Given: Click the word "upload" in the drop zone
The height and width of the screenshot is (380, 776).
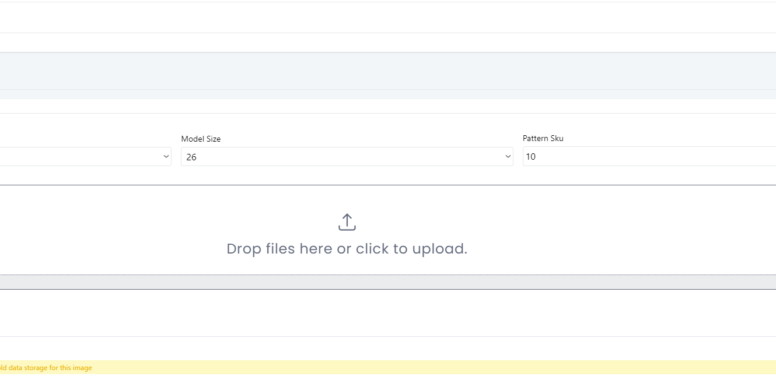Looking at the screenshot, I should pos(439,249).
